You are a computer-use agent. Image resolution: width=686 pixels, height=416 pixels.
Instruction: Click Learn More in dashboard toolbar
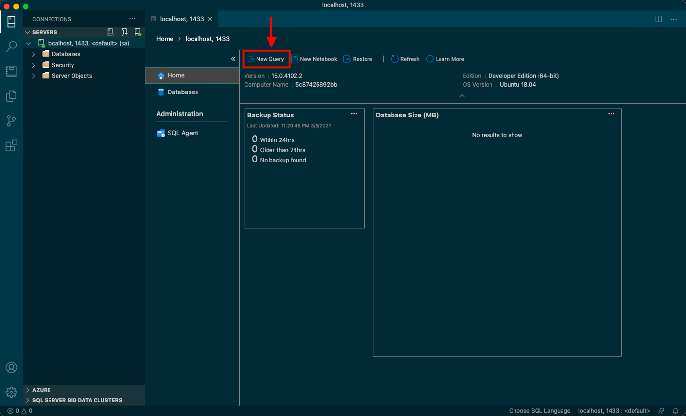[445, 59]
